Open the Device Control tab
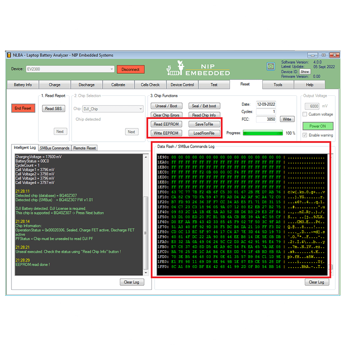Image resolution: width=345 pixels, height=345 pixels. pyautogui.click(x=182, y=85)
